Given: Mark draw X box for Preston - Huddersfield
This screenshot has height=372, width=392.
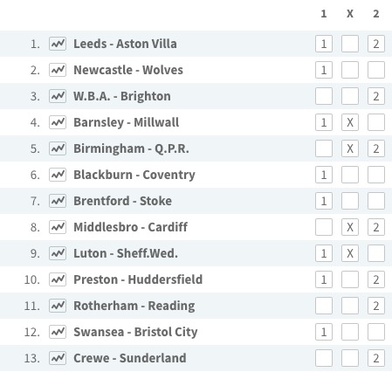Looking at the screenshot, I should click(x=350, y=279).
